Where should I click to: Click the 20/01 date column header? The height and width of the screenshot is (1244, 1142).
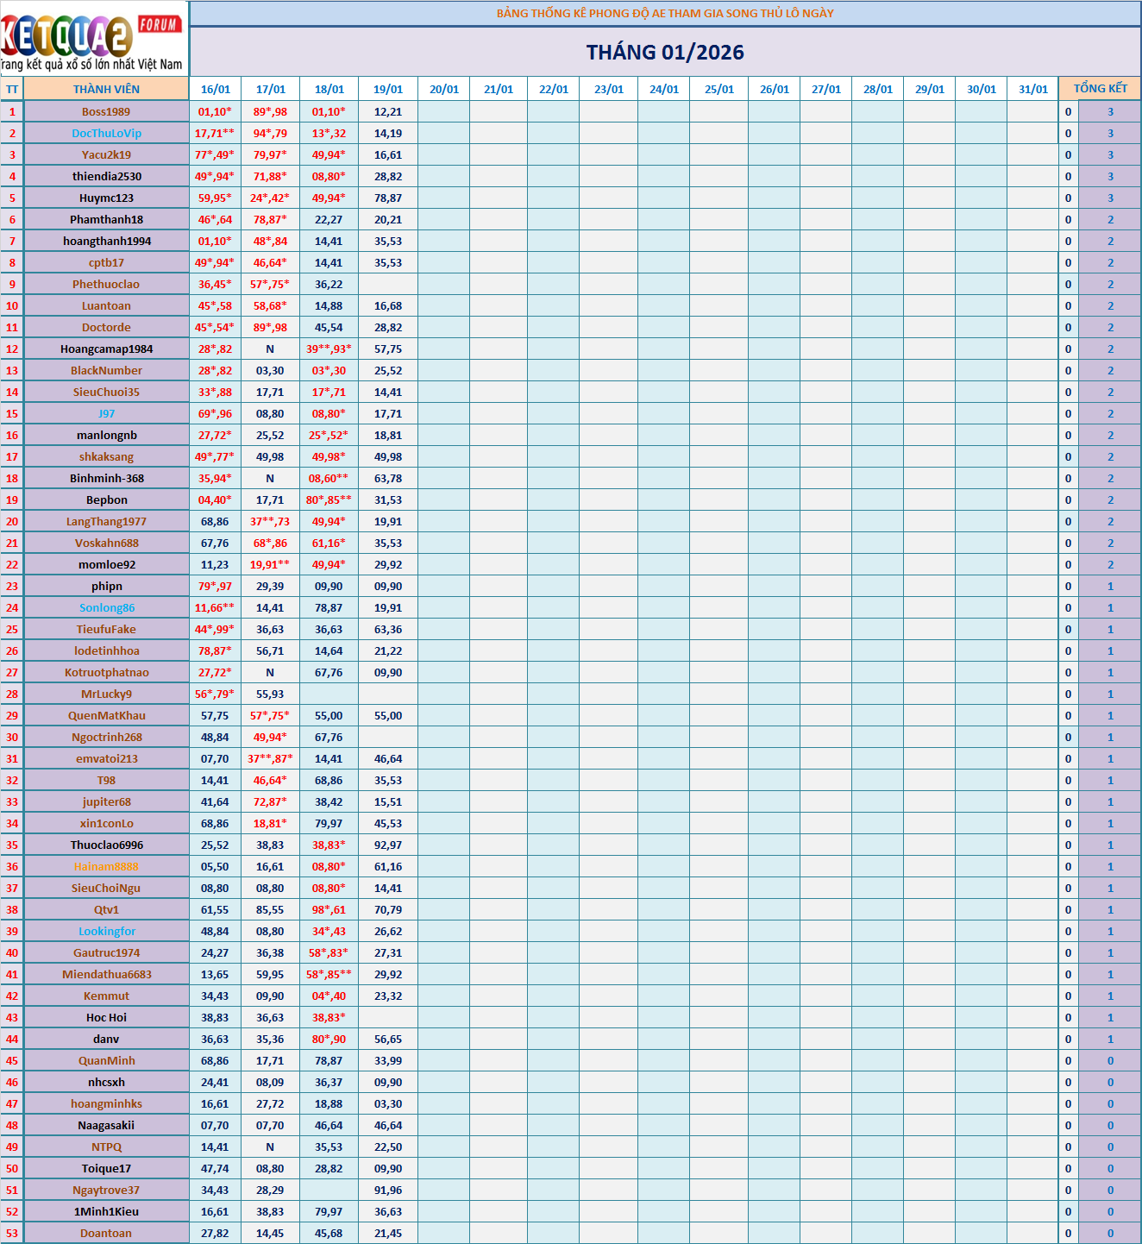point(444,89)
